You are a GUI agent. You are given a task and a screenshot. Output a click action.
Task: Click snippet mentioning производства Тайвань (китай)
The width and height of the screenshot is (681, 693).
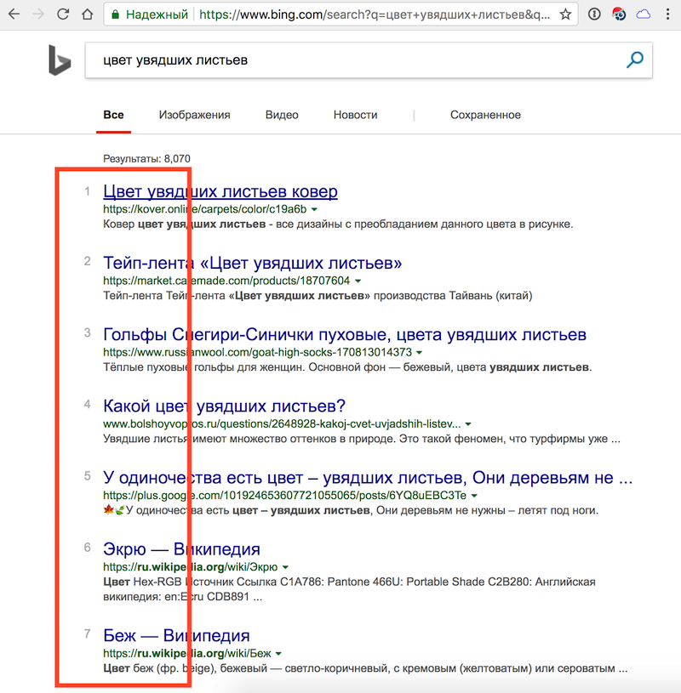click(318, 296)
